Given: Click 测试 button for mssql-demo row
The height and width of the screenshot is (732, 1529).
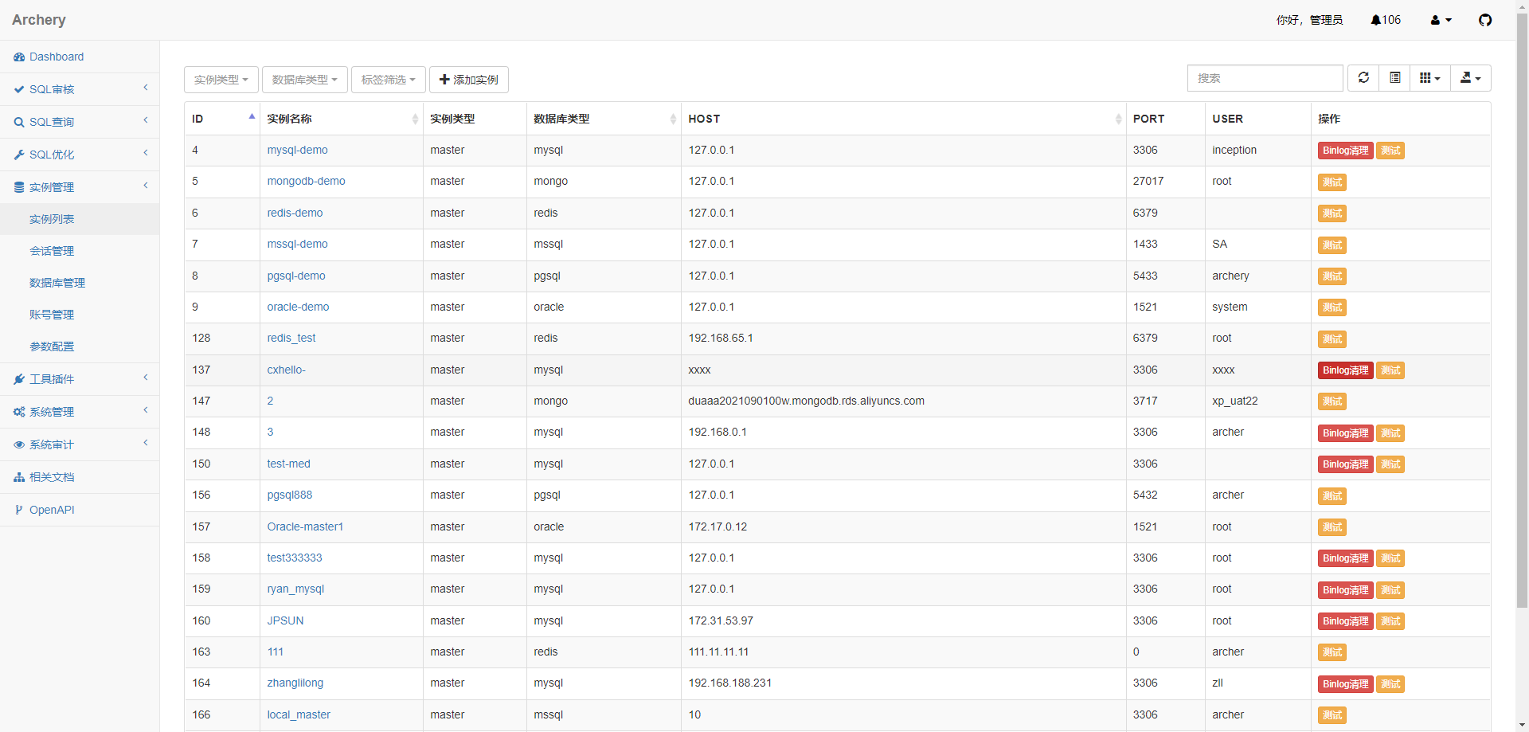Looking at the screenshot, I should (x=1332, y=245).
